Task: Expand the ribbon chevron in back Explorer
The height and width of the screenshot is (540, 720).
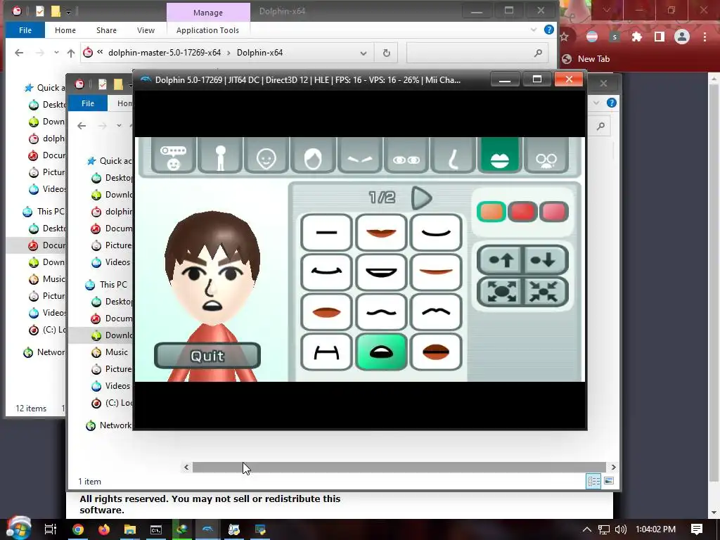Action: pyautogui.click(x=534, y=30)
